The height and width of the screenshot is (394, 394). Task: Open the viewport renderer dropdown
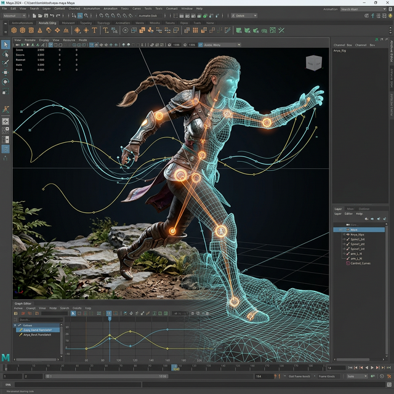(x=222, y=45)
